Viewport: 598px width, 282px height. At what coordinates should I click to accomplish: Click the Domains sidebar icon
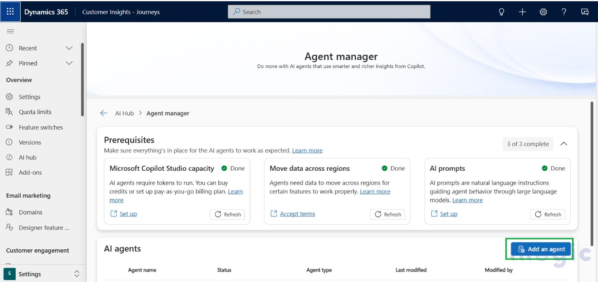coord(9,212)
